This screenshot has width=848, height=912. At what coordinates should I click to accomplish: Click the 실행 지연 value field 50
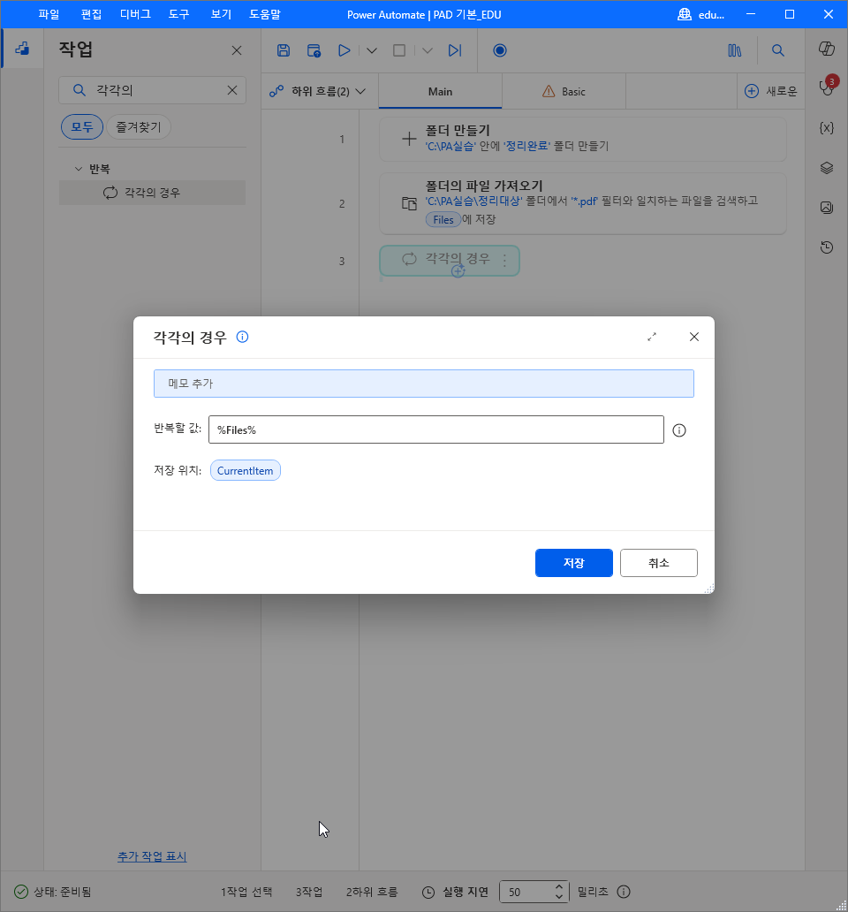coord(526,893)
